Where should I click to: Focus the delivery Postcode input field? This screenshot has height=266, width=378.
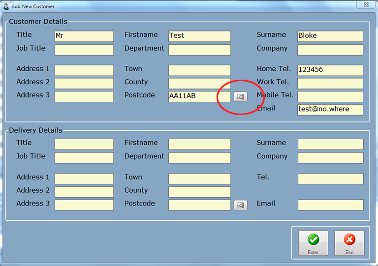pos(199,205)
